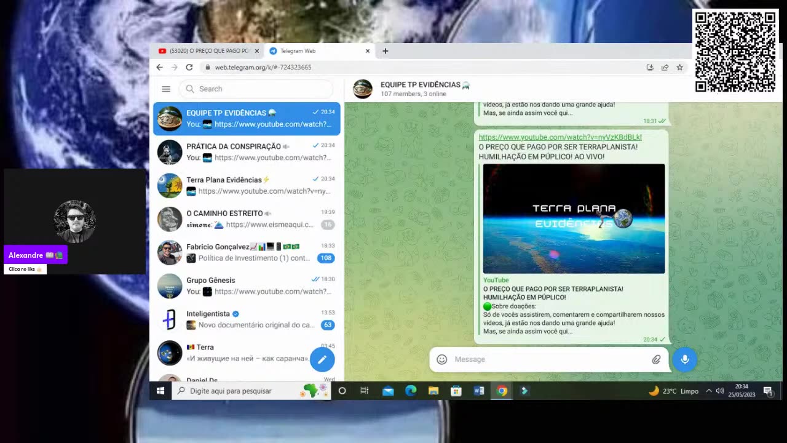Click the YouTube label in link preview
Viewport: 787px width, 443px height.
[496, 280]
